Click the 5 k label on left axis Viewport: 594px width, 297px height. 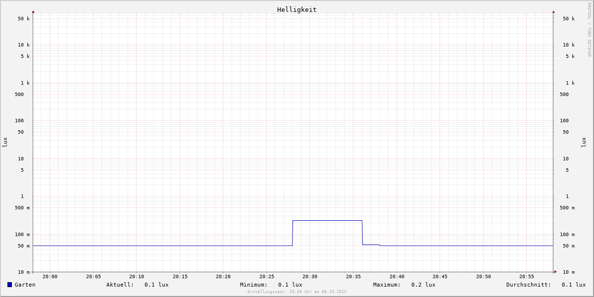[25, 56]
